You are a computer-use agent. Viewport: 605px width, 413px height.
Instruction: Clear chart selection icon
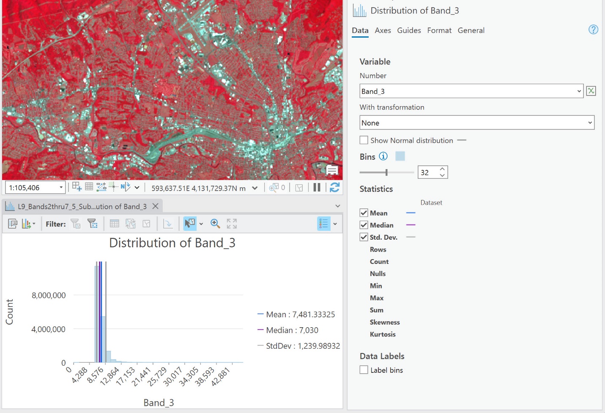click(x=146, y=224)
